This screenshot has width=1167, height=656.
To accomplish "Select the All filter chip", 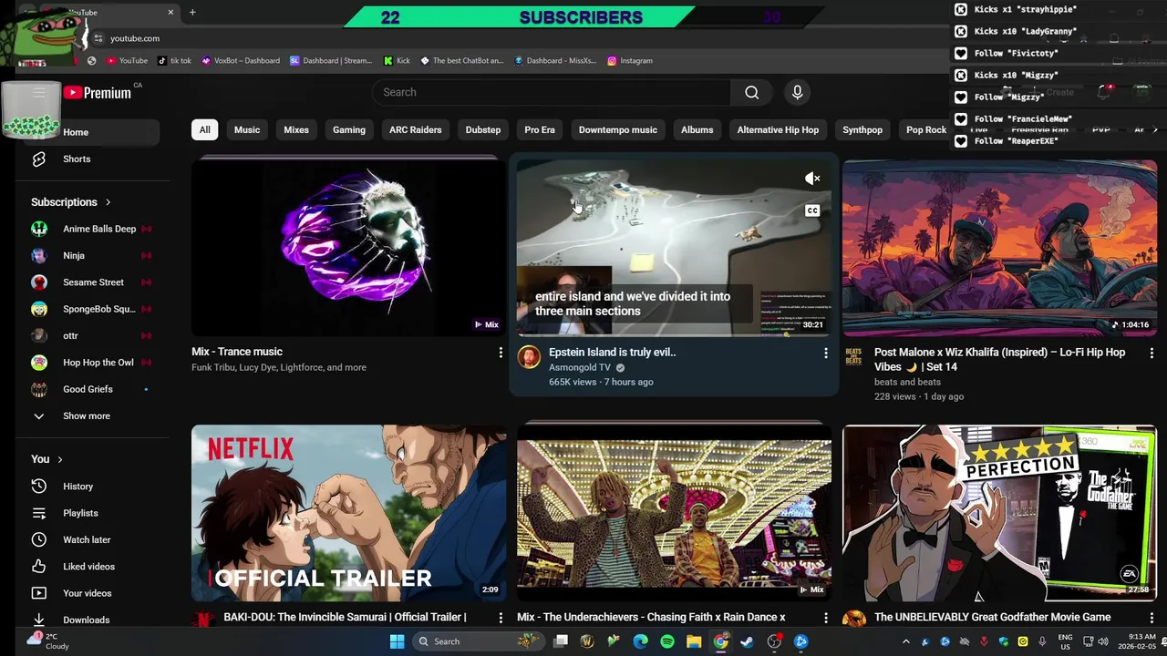I will pyautogui.click(x=204, y=129).
